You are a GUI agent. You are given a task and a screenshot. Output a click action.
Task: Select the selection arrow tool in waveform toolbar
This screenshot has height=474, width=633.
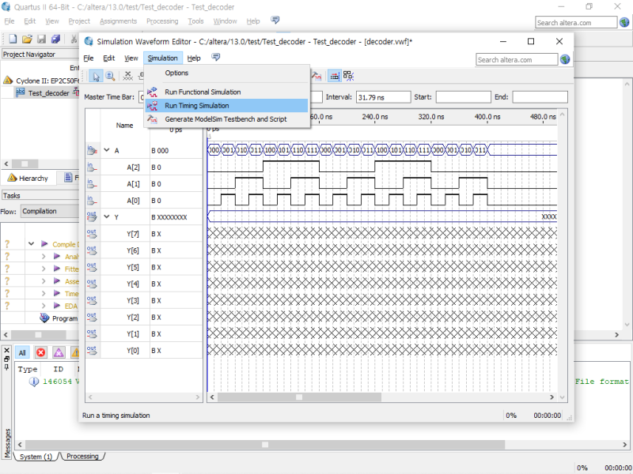point(97,76)
